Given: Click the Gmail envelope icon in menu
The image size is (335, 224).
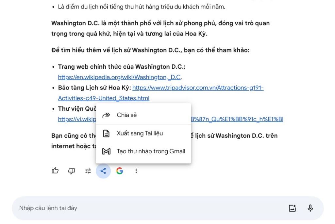Looking at the screenshot, I should tap(106, 151).
